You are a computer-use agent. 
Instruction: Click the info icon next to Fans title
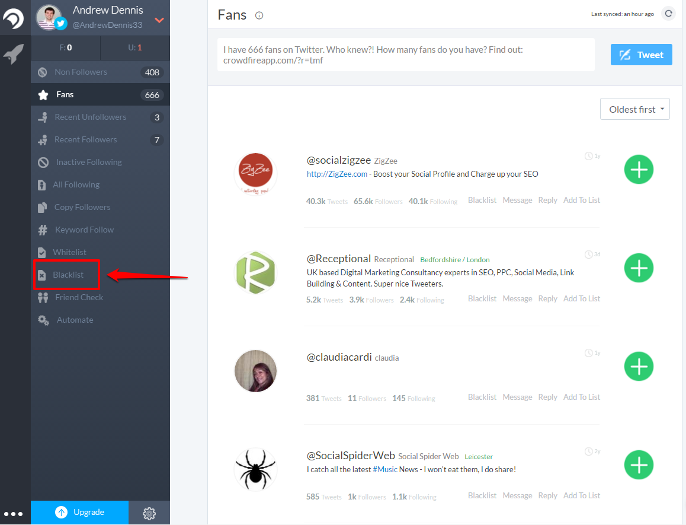[259, 16]
